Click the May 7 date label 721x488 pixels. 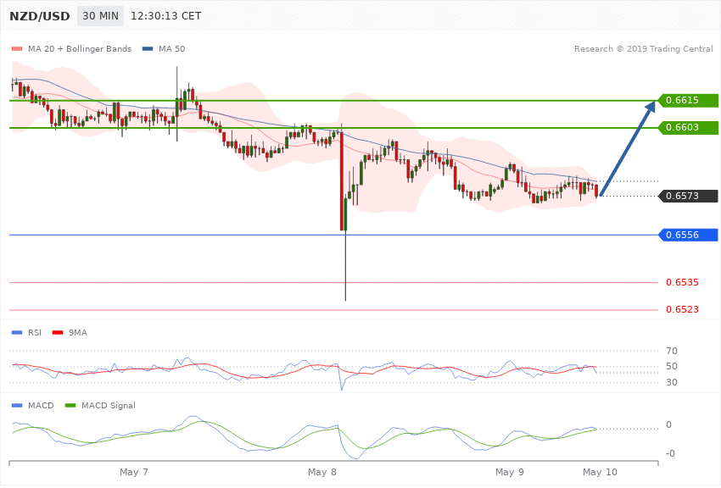coord(134,472)
